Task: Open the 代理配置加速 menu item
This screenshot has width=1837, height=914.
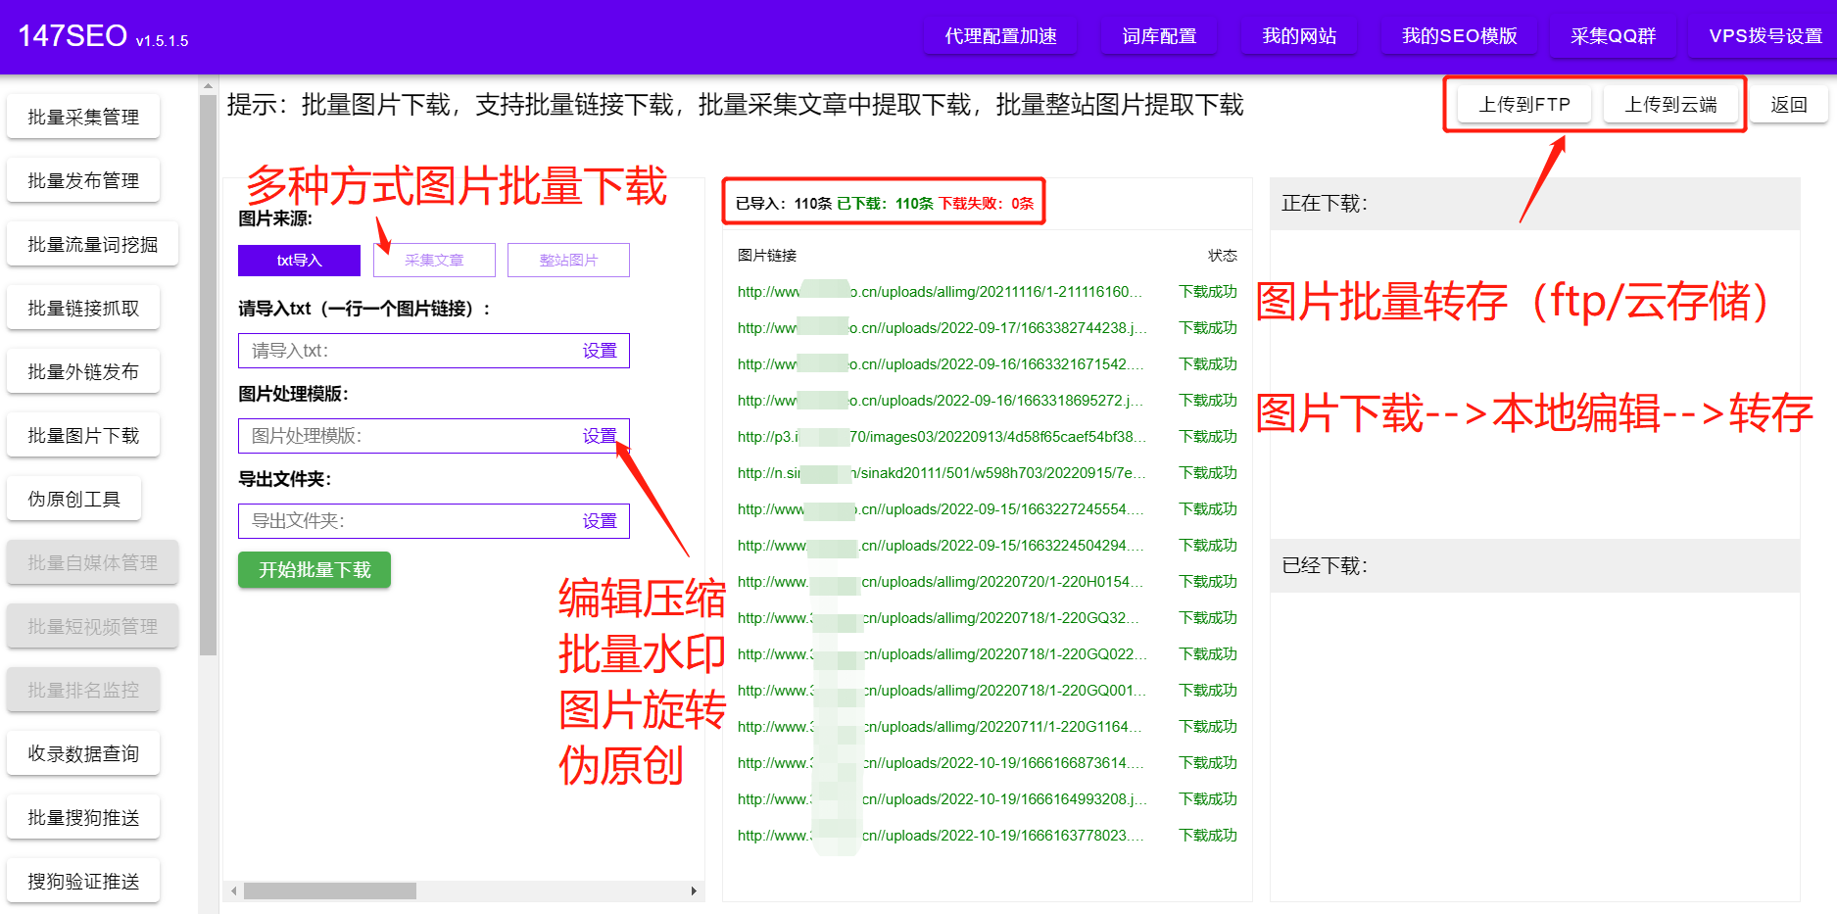Action: point(1000,36)
